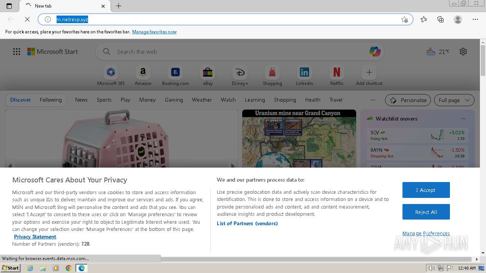Screen dimensions: 486x273
Task: Open the Microsoft 365 shortcut
Action: coord(111,76)
